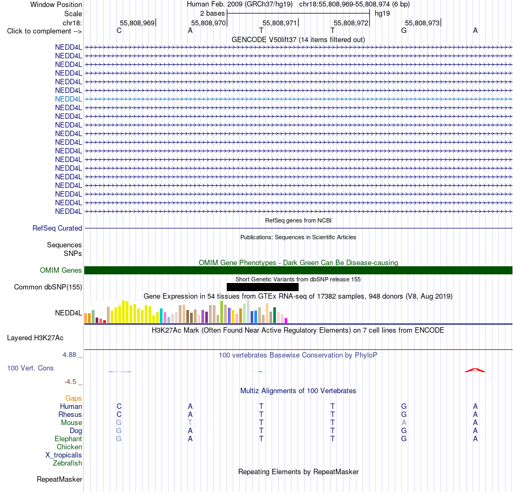Click the Scale label on the left
Image resolution: width=513 pixels, height=492 pixels.
(x=73, y=14)
